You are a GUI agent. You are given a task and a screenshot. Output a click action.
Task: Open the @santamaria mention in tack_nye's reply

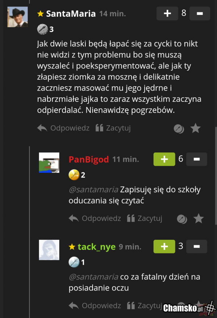[94, 277]
